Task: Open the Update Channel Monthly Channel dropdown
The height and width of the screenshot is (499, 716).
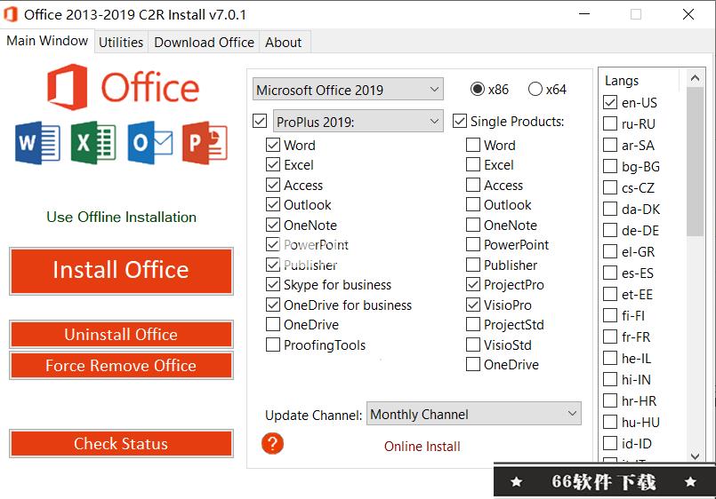Action: [x=474, y=414]
